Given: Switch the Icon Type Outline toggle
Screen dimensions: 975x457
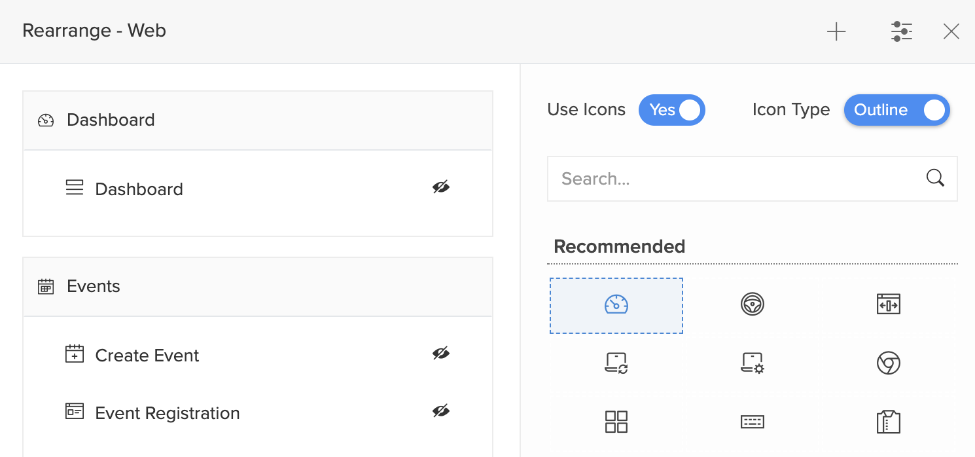Looking at the screenshot, I should (x=896, y=110).
